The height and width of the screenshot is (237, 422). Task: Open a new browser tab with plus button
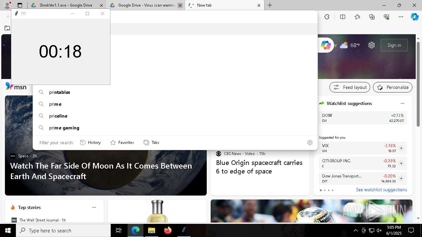pyautogui.click(x=270, y=5)
